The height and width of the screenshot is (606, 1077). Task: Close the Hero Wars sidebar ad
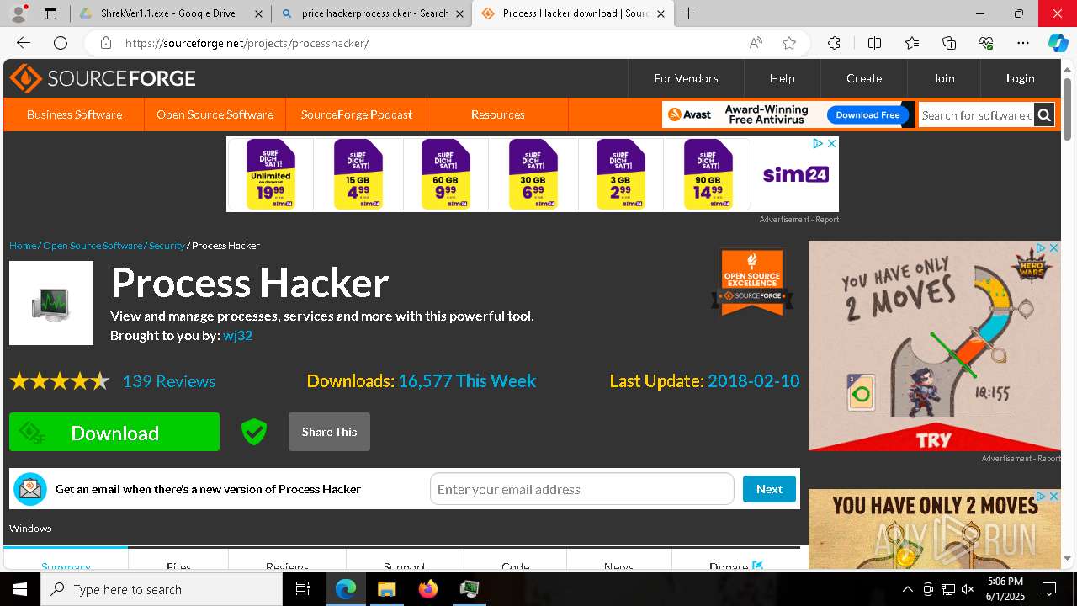(x=1053, y=248)
